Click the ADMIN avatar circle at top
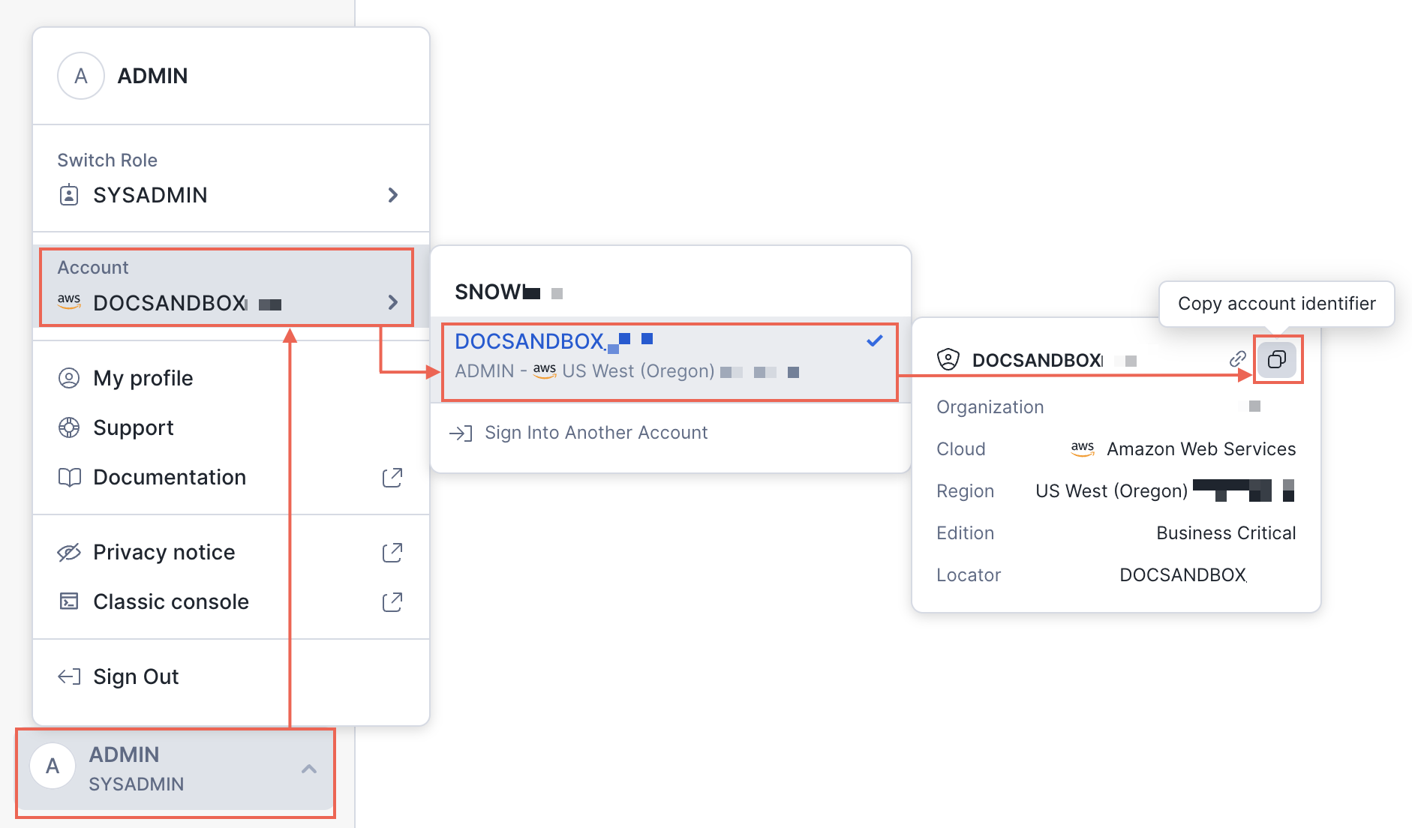The image size is (1412, 828). (81, 76)
